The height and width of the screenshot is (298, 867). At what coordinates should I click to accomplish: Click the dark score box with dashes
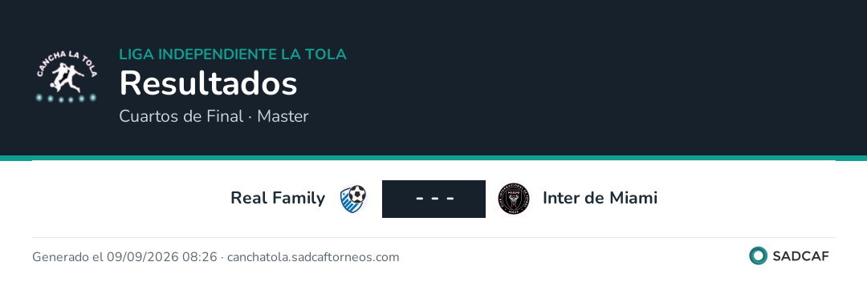point(434,199)
